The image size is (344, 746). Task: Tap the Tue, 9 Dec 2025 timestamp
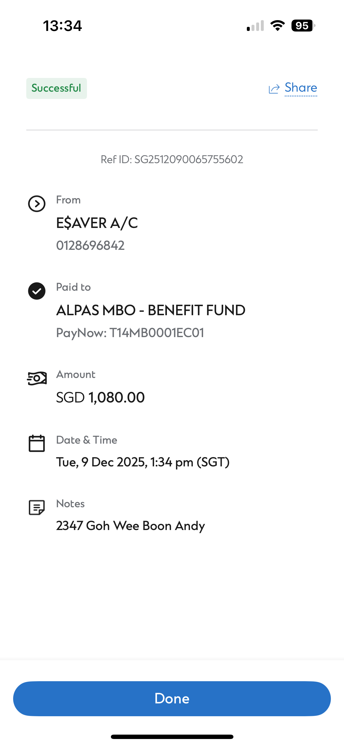click(143, 462)
